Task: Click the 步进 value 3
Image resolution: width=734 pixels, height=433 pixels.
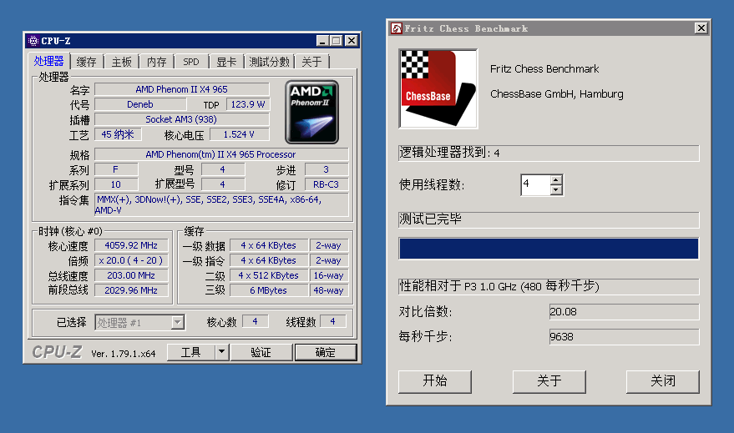Action: [327, 169]
